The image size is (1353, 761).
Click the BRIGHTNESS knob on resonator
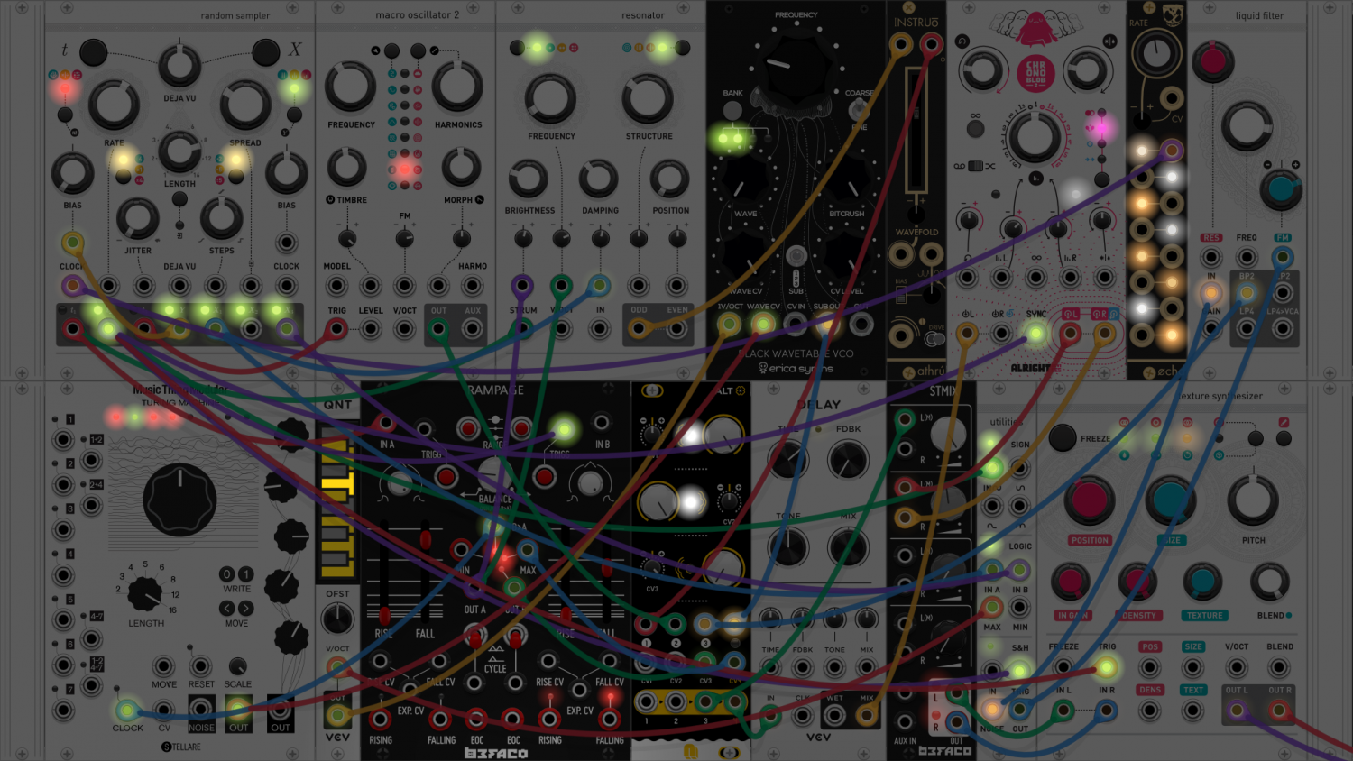point(529,179)
